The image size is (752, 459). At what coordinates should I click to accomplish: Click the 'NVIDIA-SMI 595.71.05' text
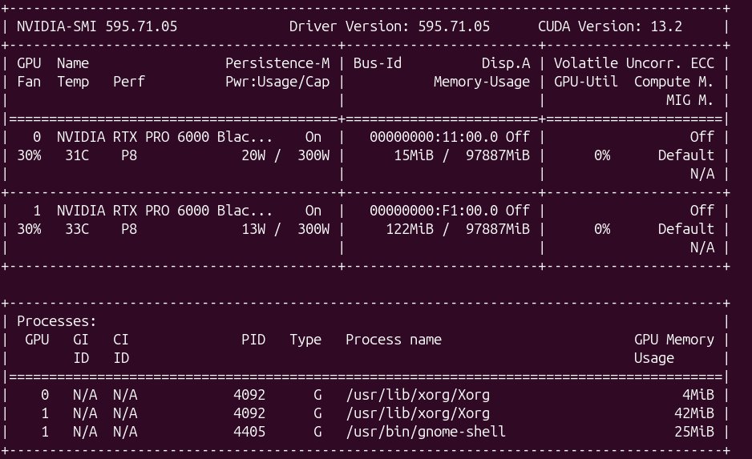tap(97, 26)
